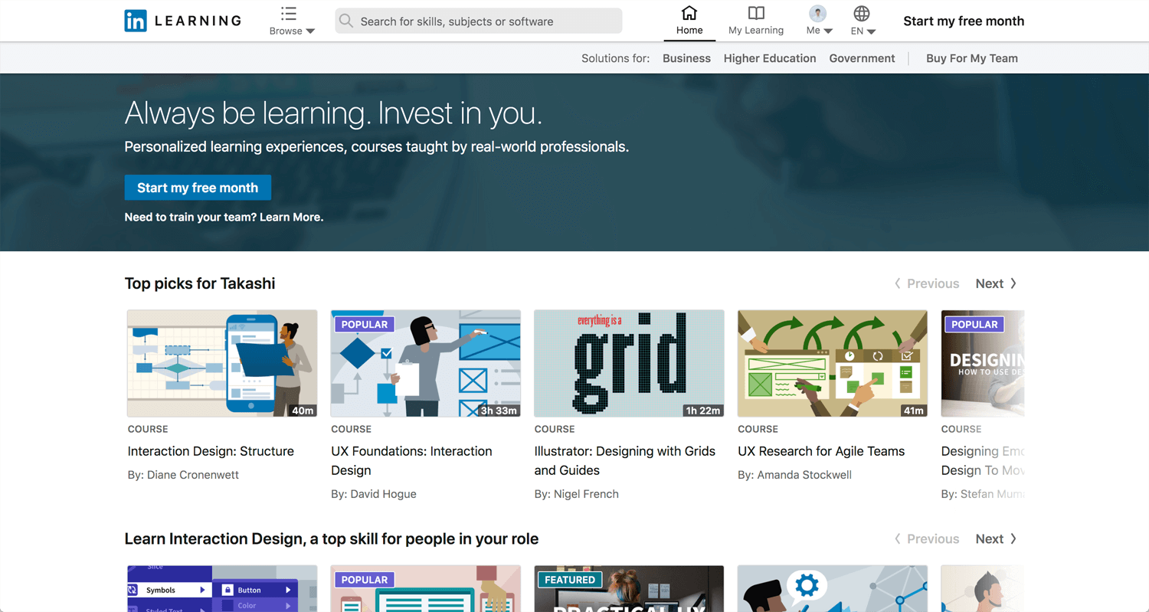Open partially visible Designing Emotion course card
Viewport: 1149px width, 612px height.
983,363
